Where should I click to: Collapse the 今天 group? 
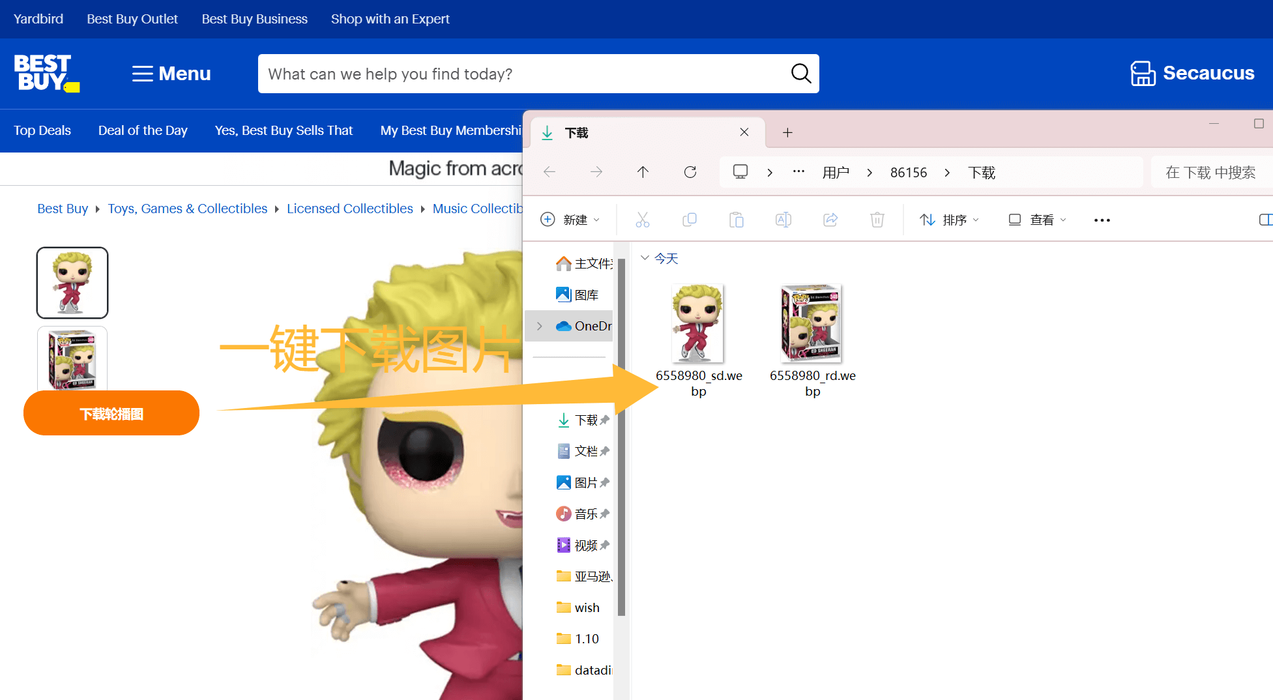[645, 258]
